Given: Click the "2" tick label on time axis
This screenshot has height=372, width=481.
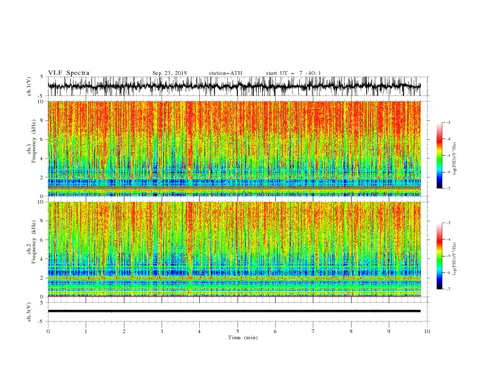Looking at the screenshot, I should pyautogui.click(x=124, y=331).
